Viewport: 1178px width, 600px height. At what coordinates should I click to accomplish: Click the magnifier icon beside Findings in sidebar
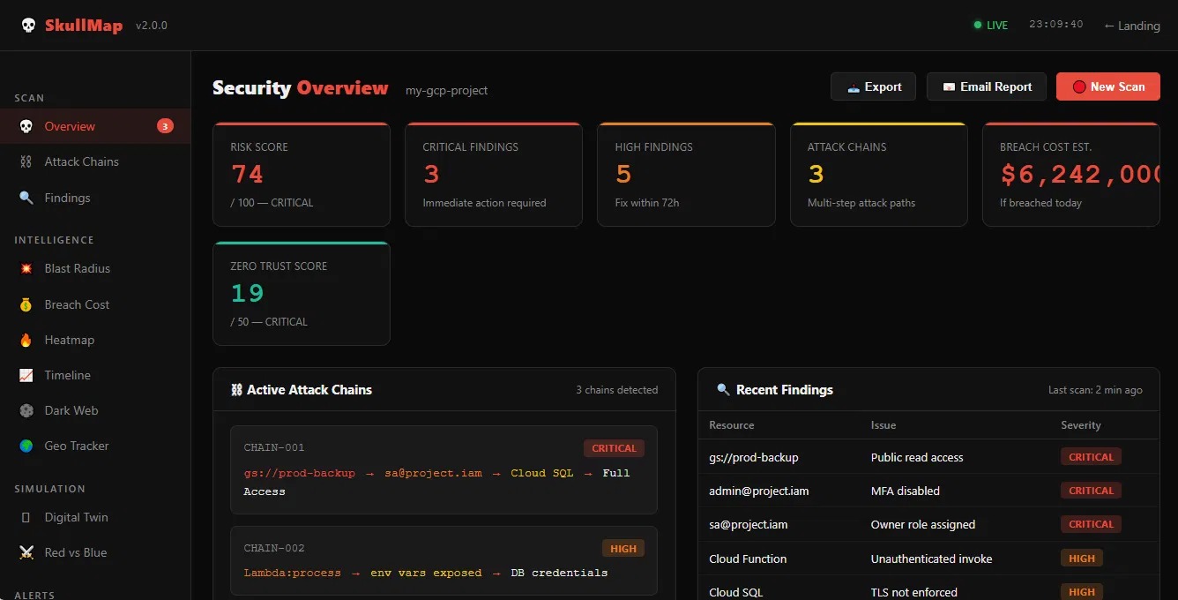tap(26, 198)
